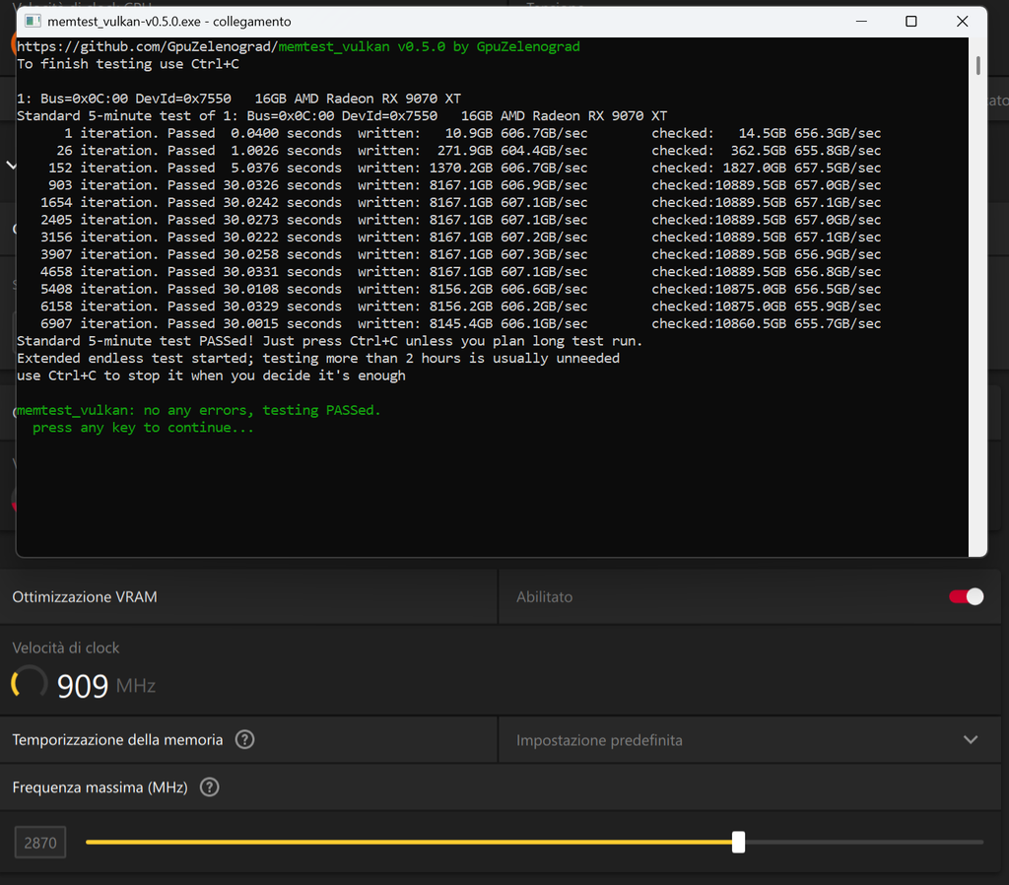Click the 'no any errors, testing PASSed' line
1009x885 pixels.
point(199,410)
